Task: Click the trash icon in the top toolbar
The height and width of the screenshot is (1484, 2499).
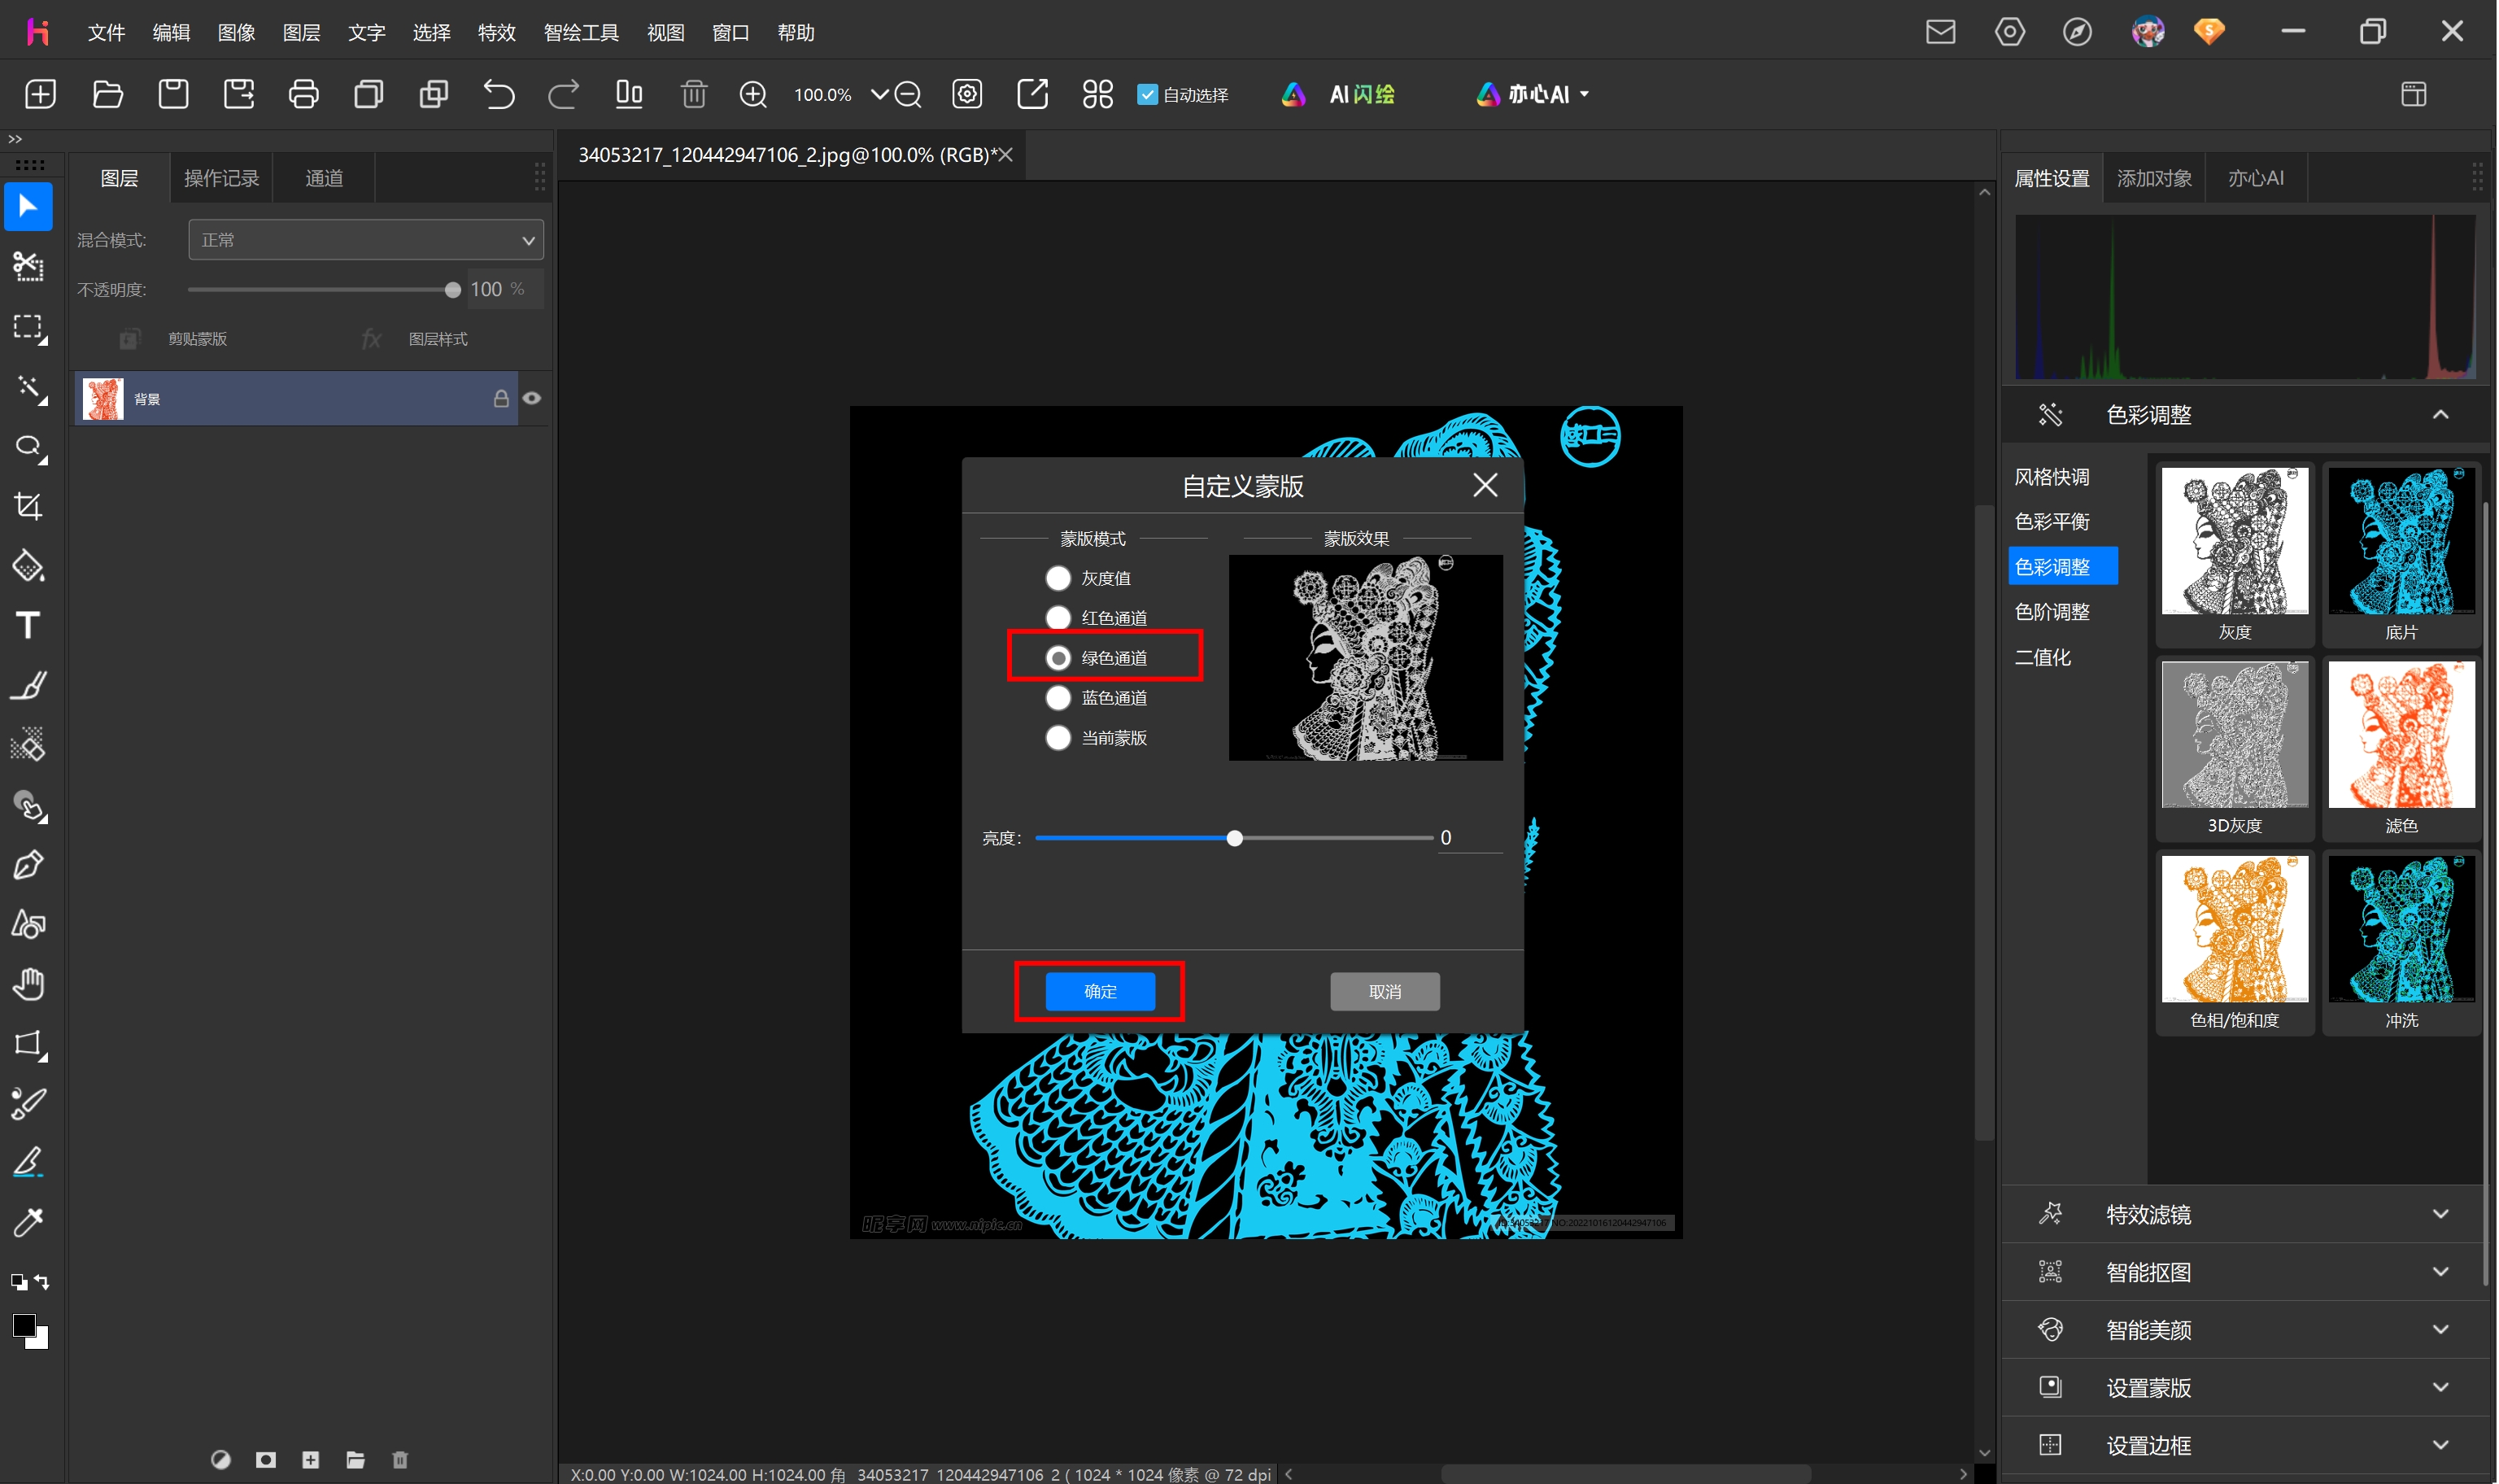Action: pos(694,94)
